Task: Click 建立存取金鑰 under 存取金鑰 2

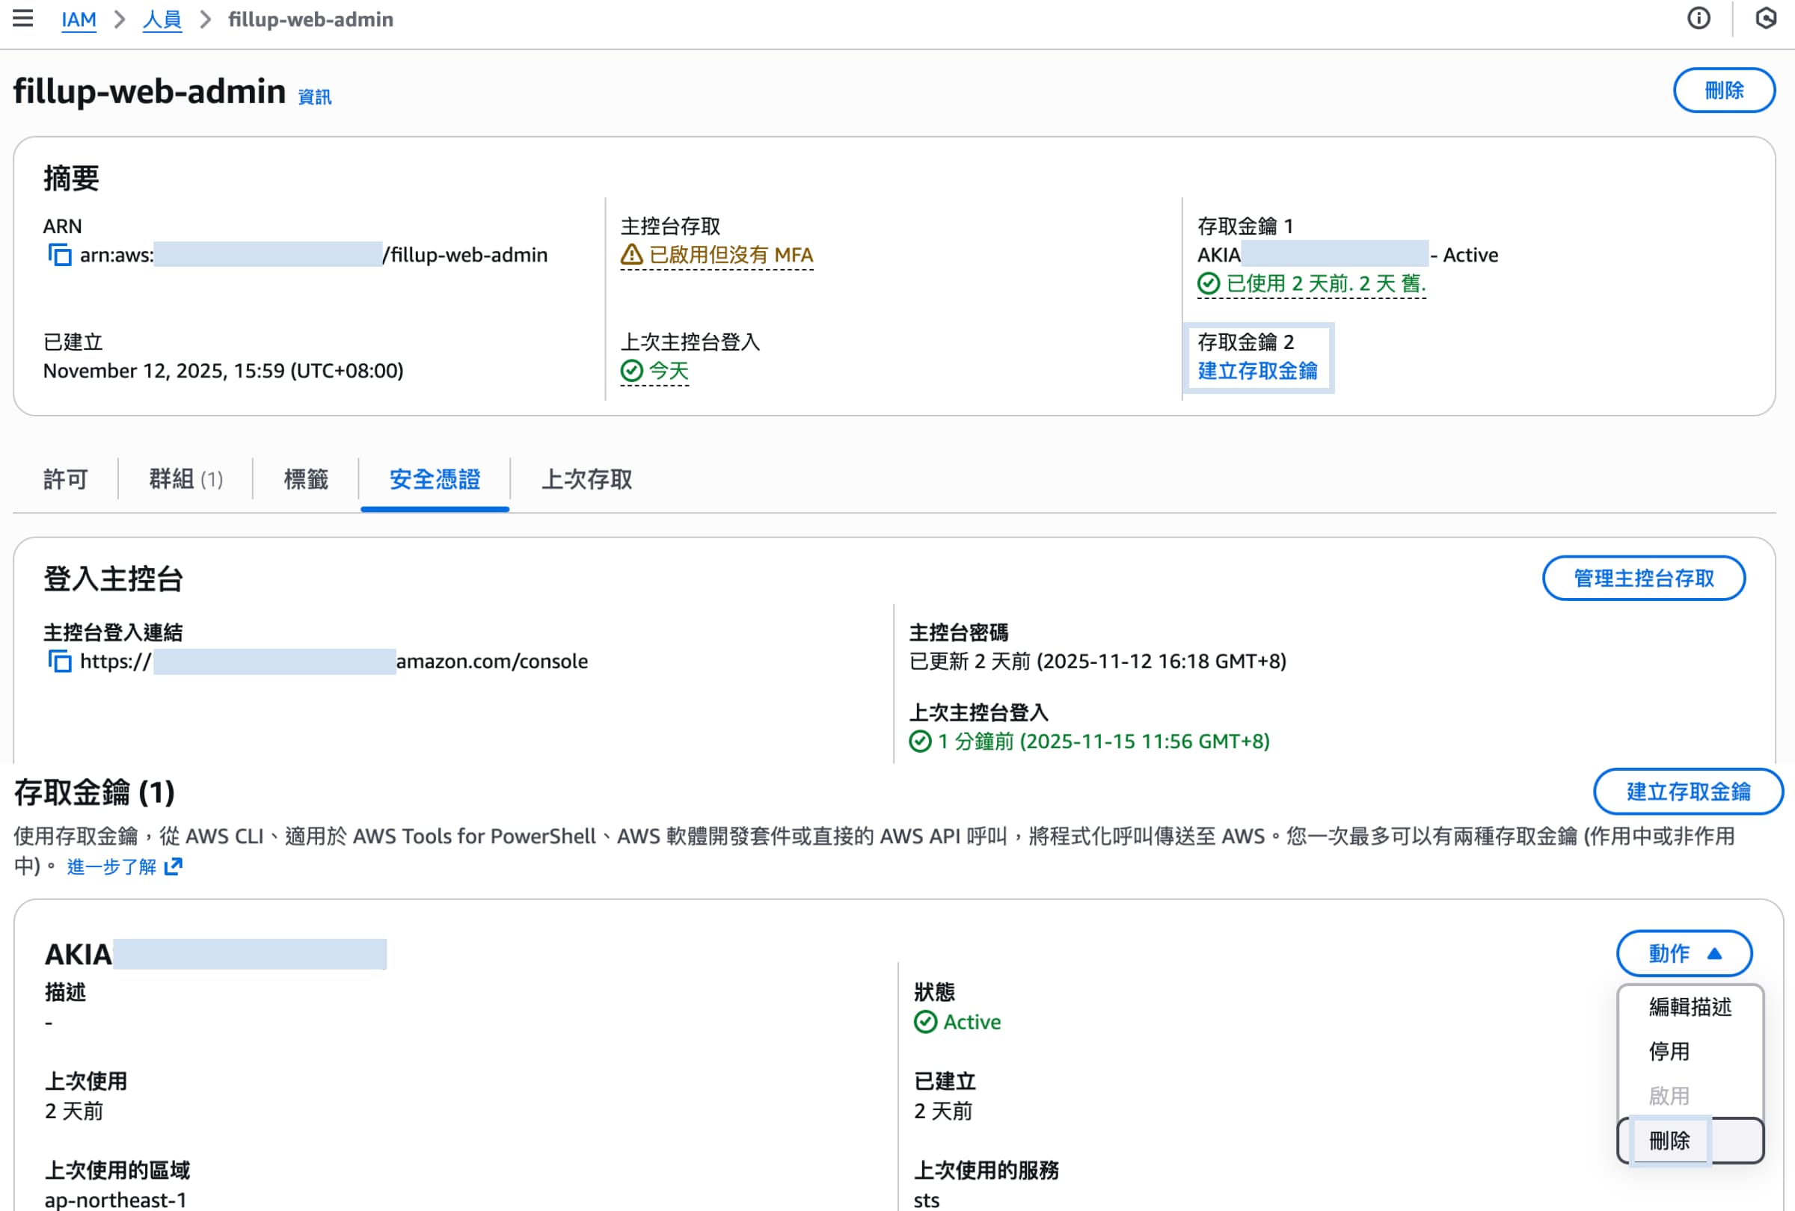Action: (1257, 371)
